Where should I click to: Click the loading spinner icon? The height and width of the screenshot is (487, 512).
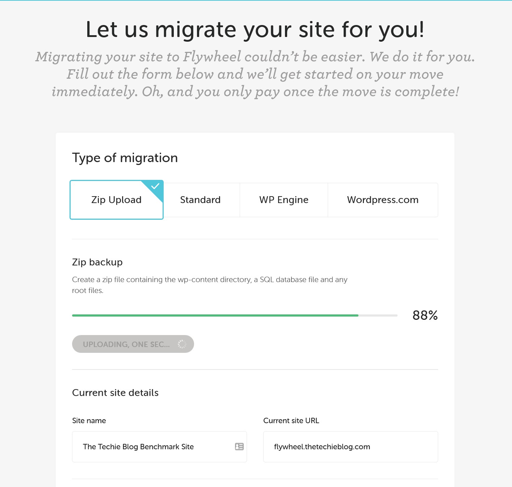[182, 344]
